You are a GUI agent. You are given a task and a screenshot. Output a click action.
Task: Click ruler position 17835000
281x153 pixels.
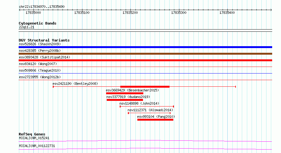(33, 13)
